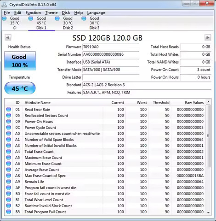Image resolution: width=216 pixels, height=221 pixels.
Task: Click the Serial Number field
Action: (x=111, y=54)
